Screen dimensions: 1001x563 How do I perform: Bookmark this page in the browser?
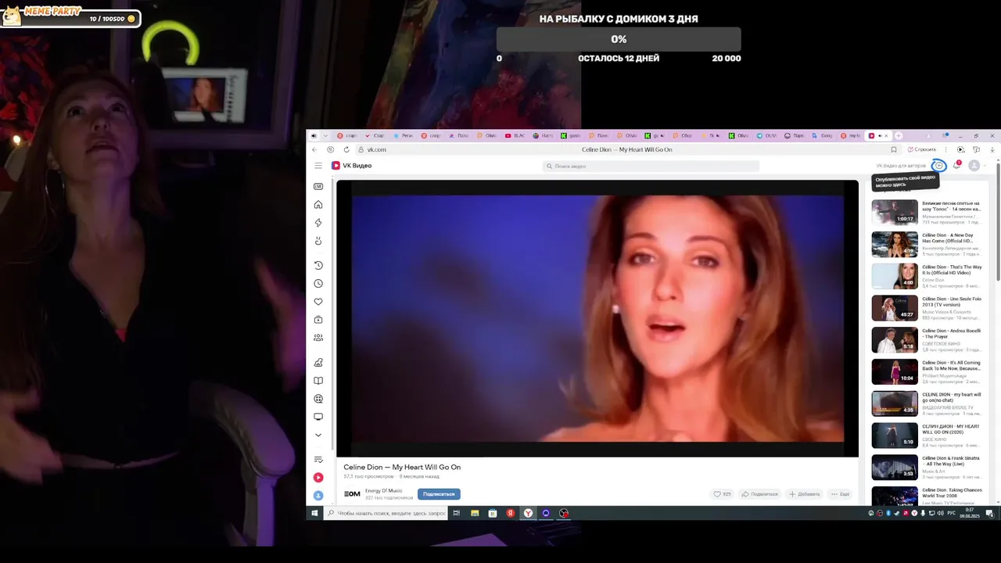point(894,149)
